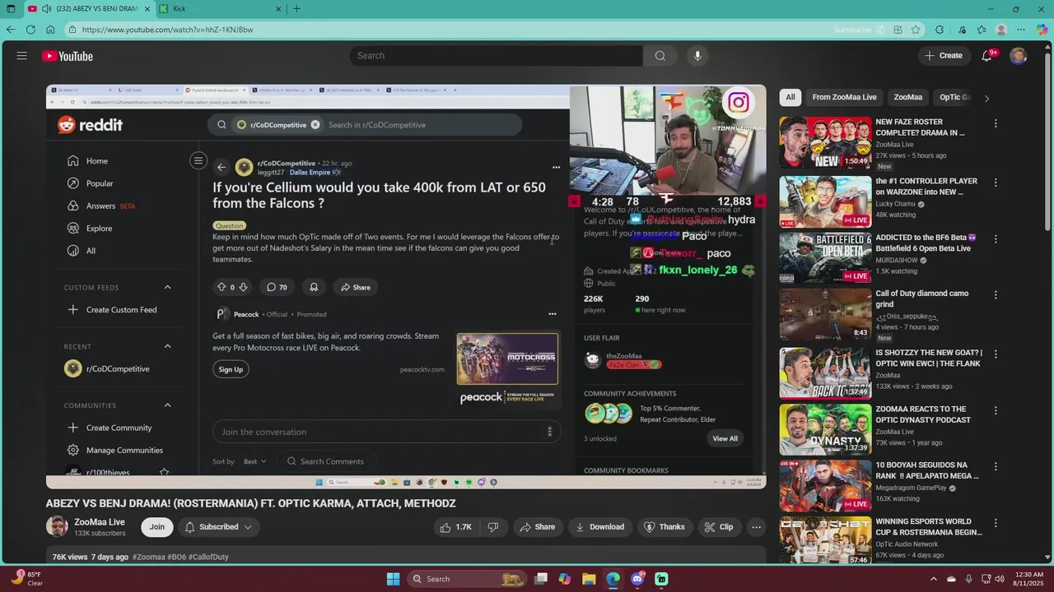The image size is (1054, 592).
Task: Open options for Battlefield 6 Open Beta video
Action: tap(996, 239)
